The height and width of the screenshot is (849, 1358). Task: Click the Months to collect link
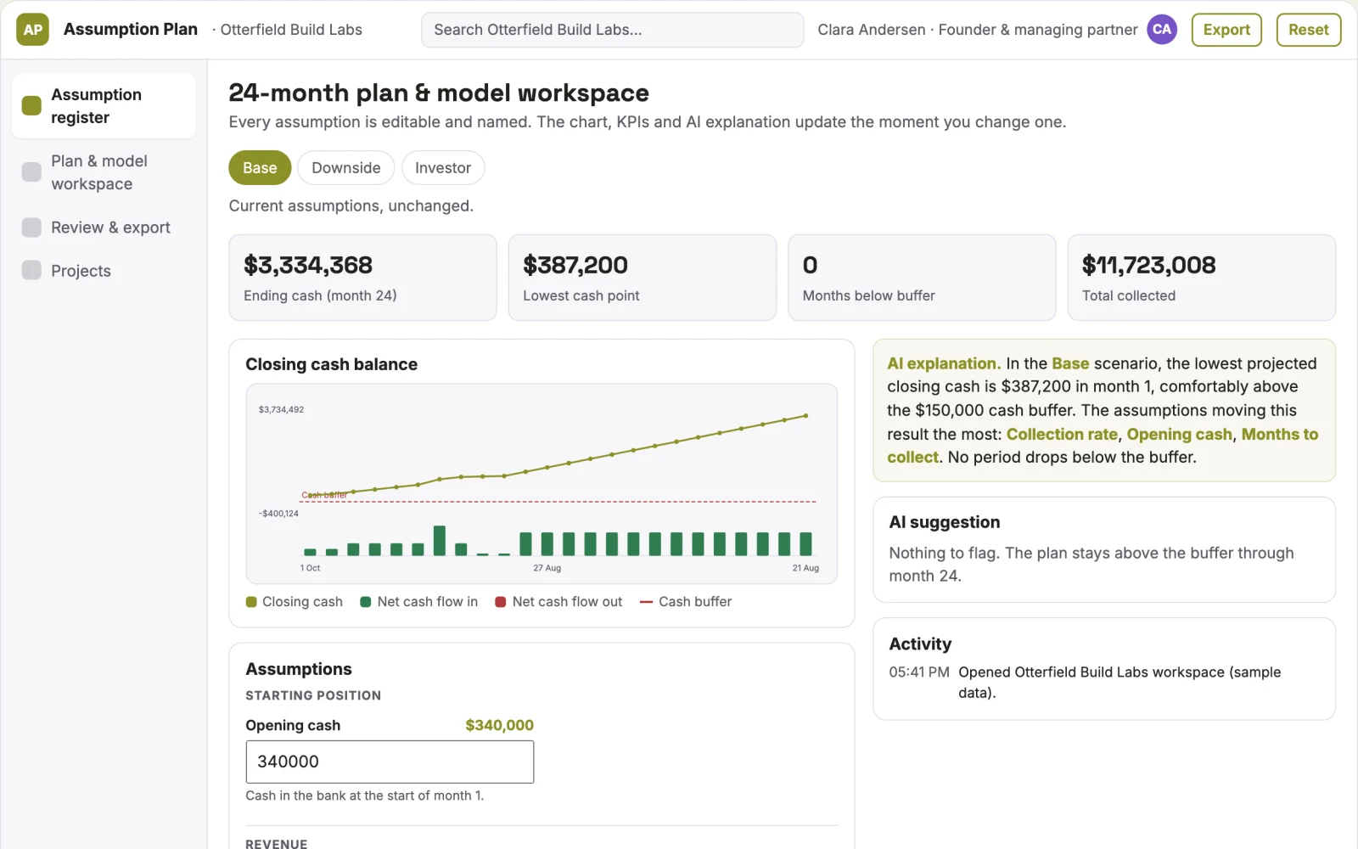click(x=1279, y=434)
